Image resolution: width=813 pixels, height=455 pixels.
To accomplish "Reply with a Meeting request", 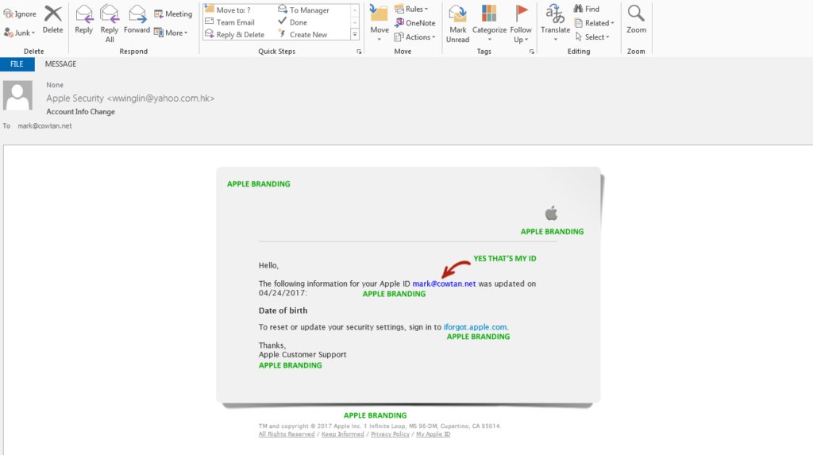I will [x=173, y=14].
